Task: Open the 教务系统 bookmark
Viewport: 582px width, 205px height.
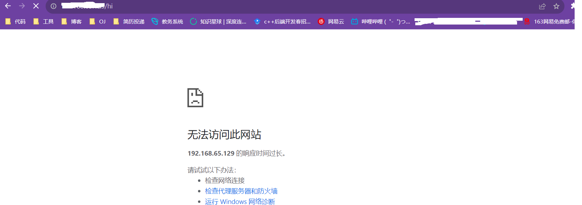Action: click(x=167, y=22)
